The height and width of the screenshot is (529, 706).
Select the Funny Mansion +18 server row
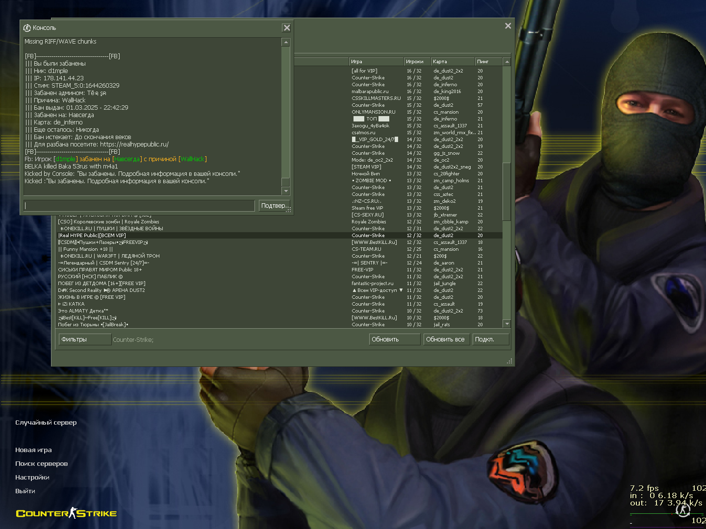click(x=279, y=249)
